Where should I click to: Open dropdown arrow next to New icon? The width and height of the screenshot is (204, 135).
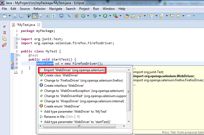[x=10, y=16]
